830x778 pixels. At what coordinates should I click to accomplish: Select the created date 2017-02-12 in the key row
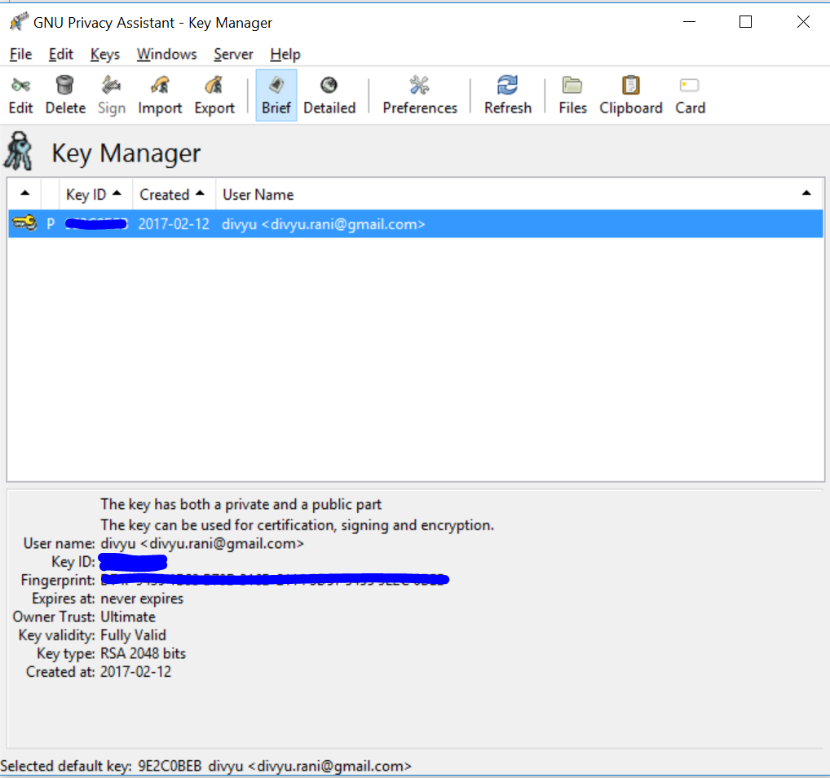[x=174, y=224]
